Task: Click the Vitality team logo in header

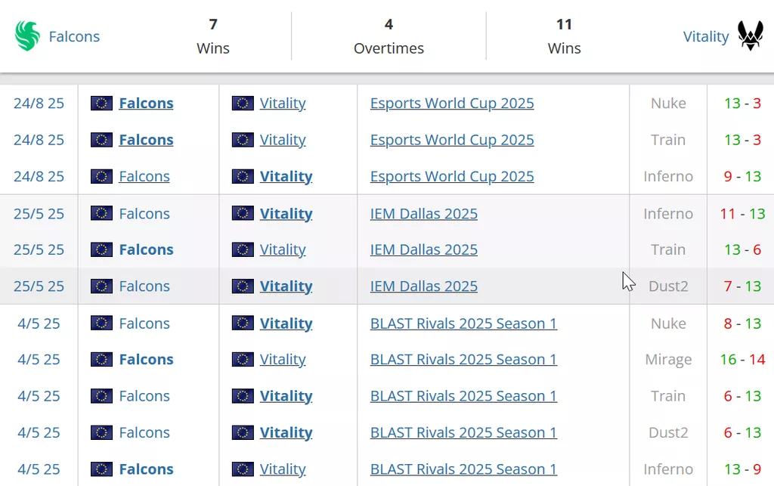Action: pyautogui.click(x=751, y=36)
